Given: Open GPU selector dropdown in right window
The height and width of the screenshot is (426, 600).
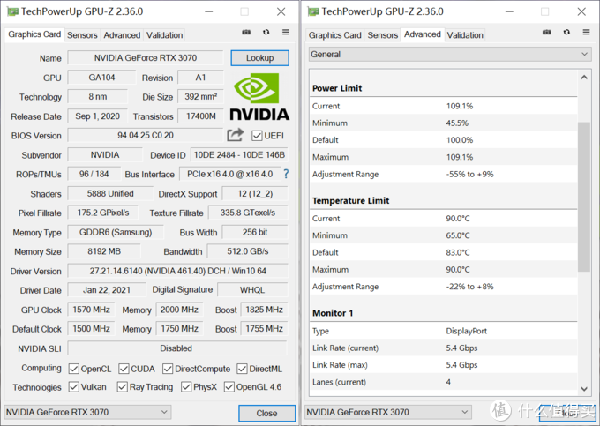Looking at the screenshot, I should coord(387,412).
